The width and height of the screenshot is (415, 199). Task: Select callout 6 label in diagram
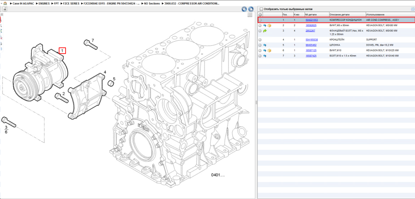pos(6,132)
